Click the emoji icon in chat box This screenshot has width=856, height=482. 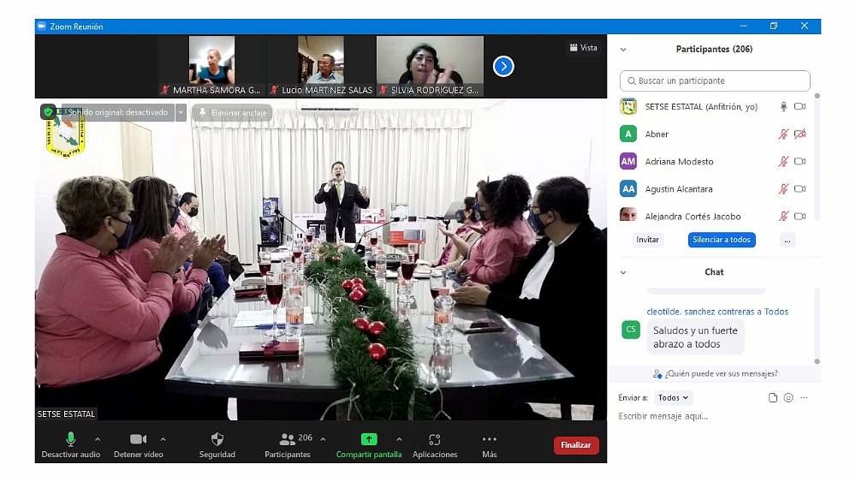click(x=788, y=398)
